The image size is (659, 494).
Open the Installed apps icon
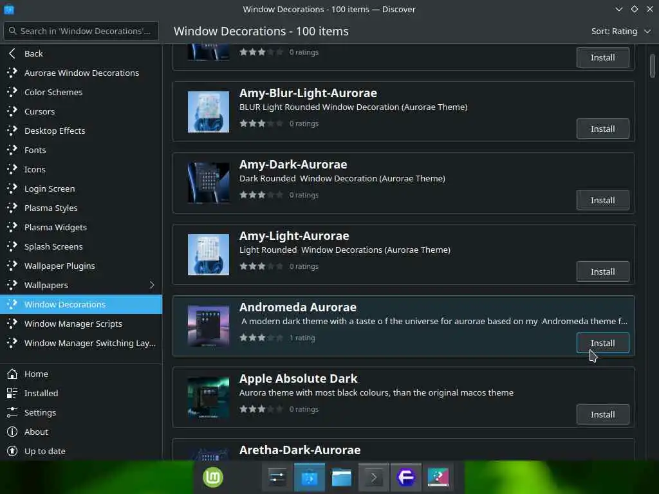(12, 393)
